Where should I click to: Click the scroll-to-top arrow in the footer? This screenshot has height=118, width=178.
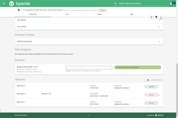[x=89, y=115]
